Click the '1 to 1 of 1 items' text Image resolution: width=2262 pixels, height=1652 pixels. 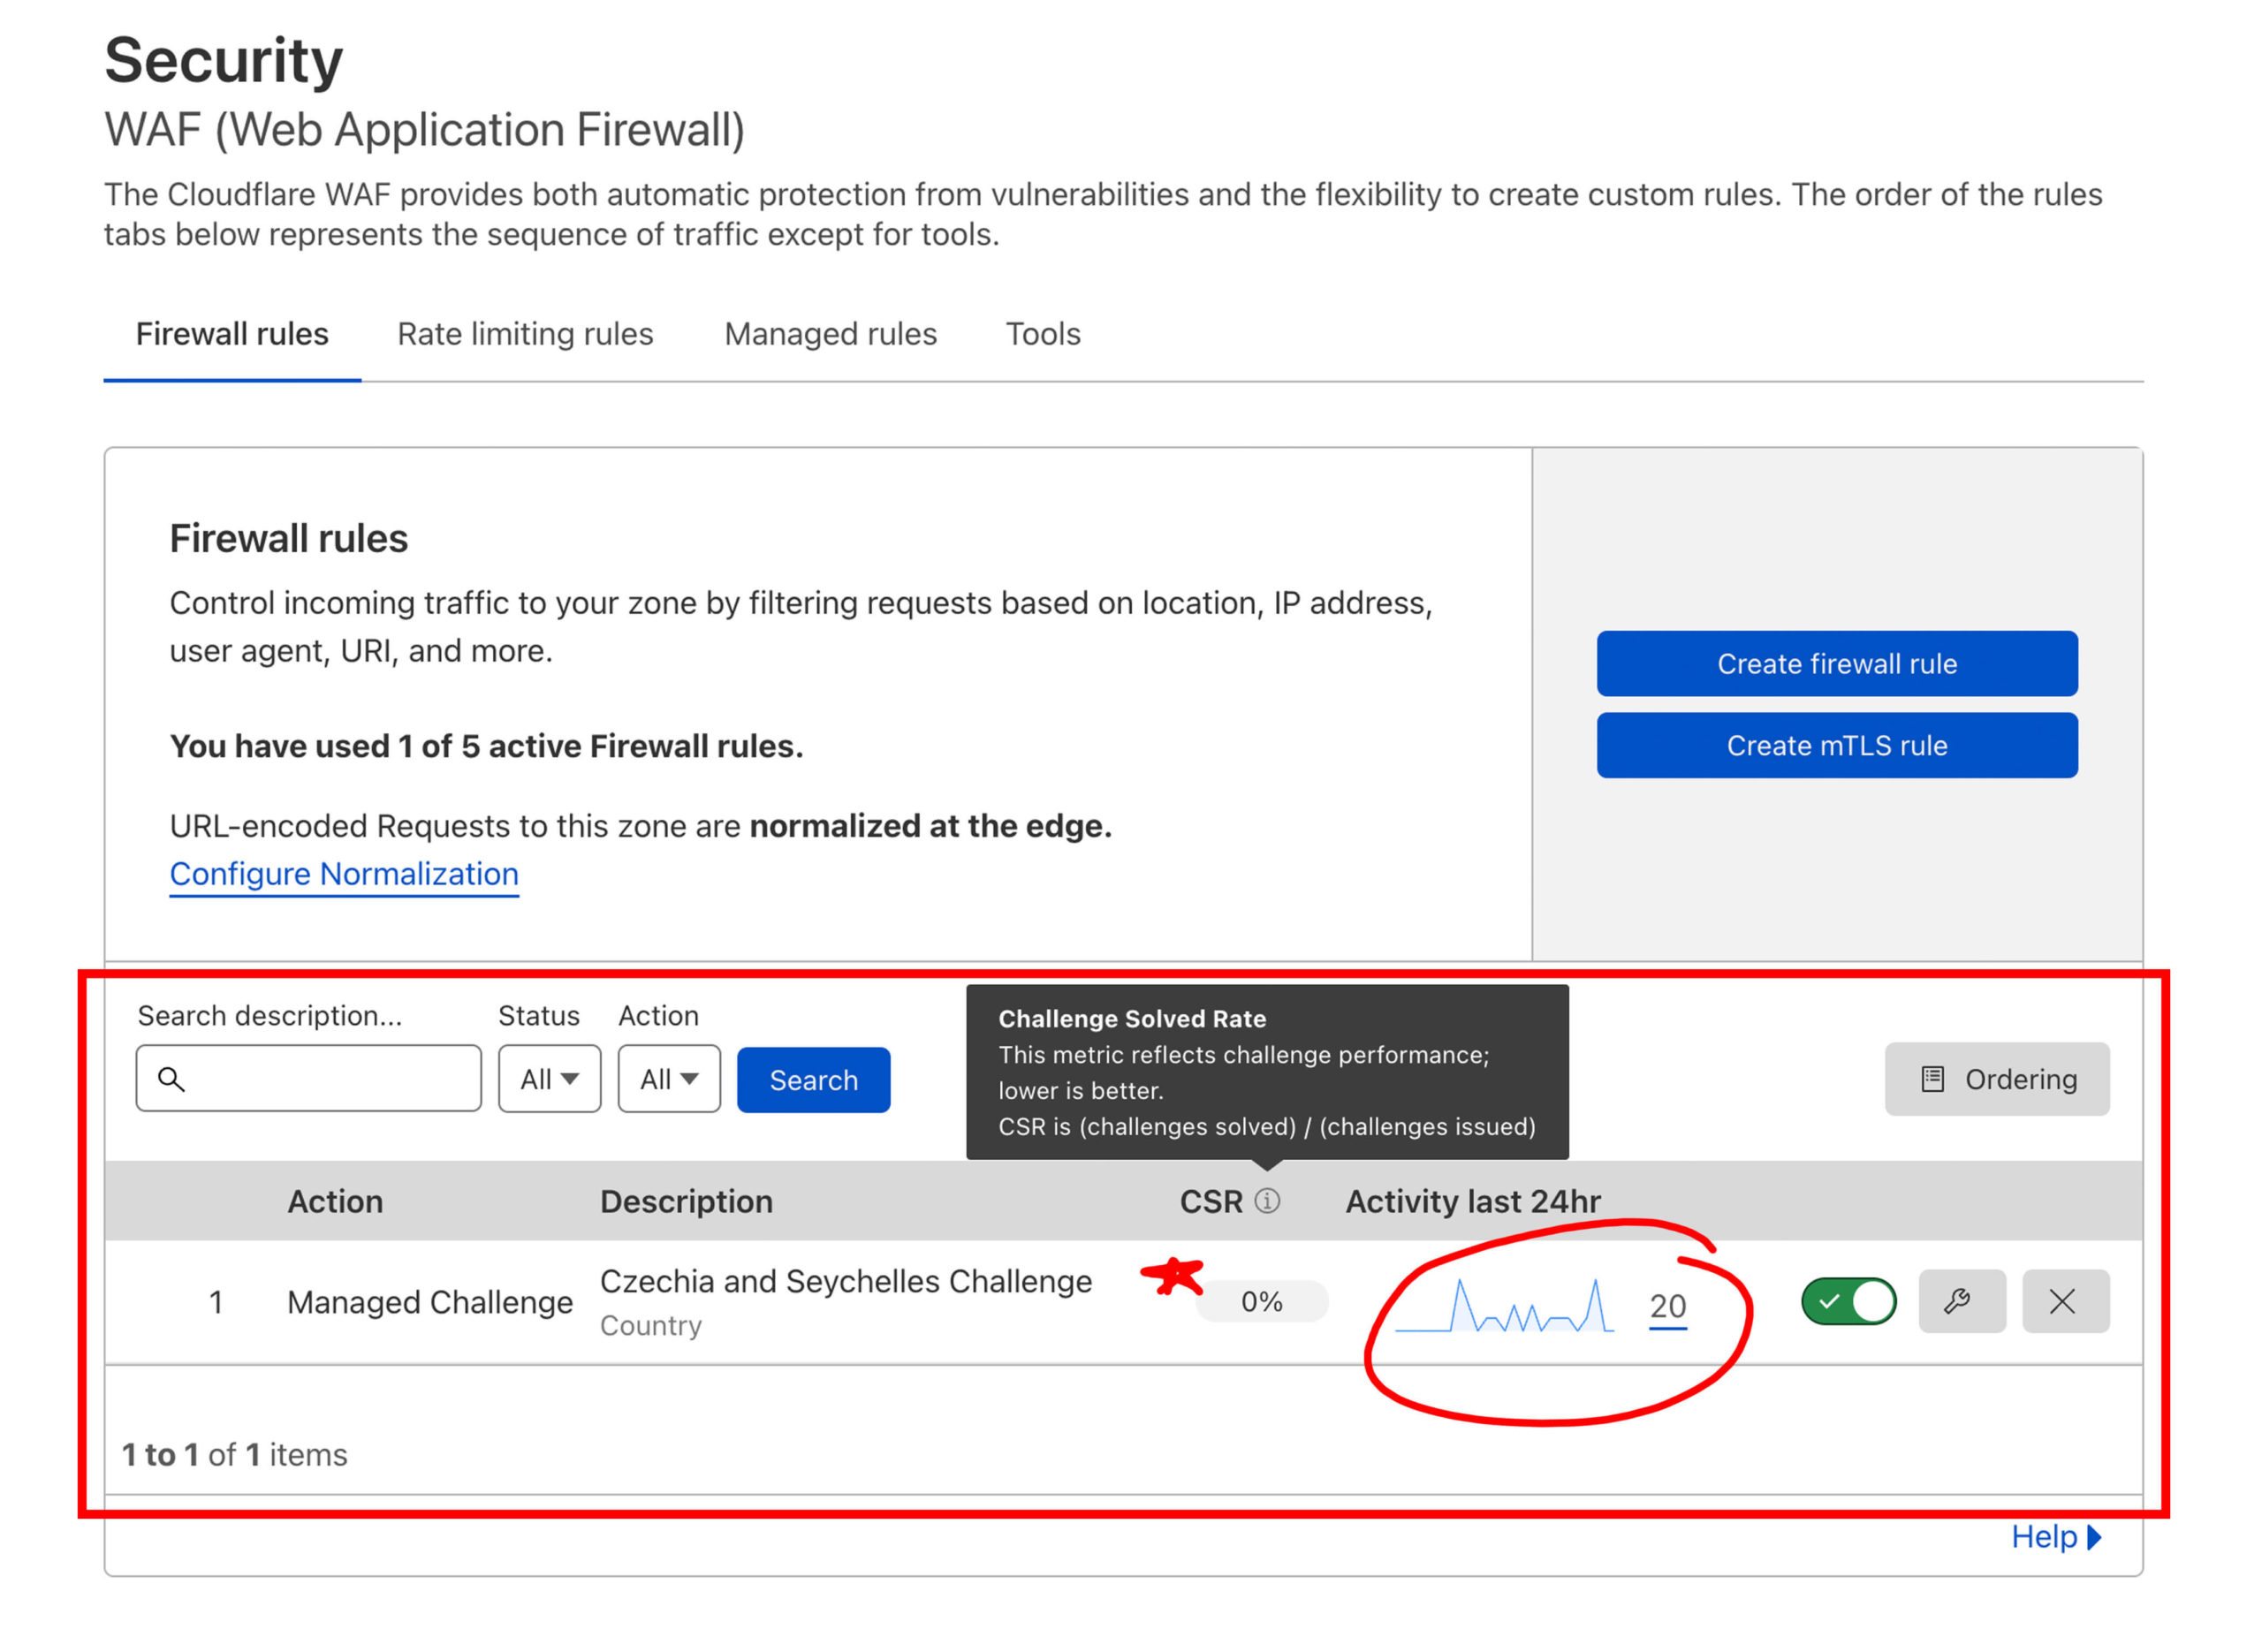tap(234, 1454)
